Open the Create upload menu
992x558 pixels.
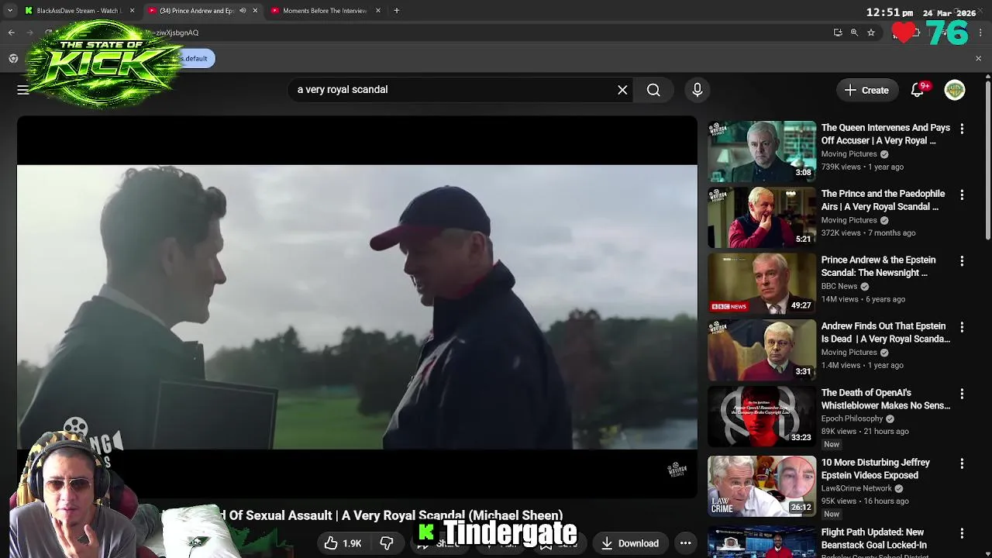[x=866, y=90]
